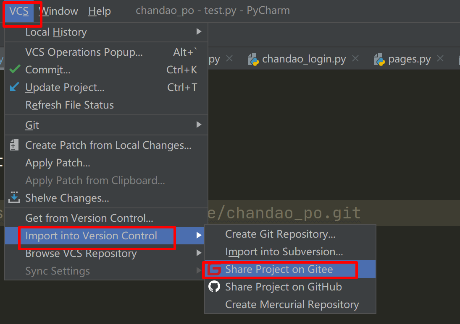Screen dimensions: 460x324
Task: Click the GitHub octocat icon
Action: pyautogui.click(x=215, y=287)
